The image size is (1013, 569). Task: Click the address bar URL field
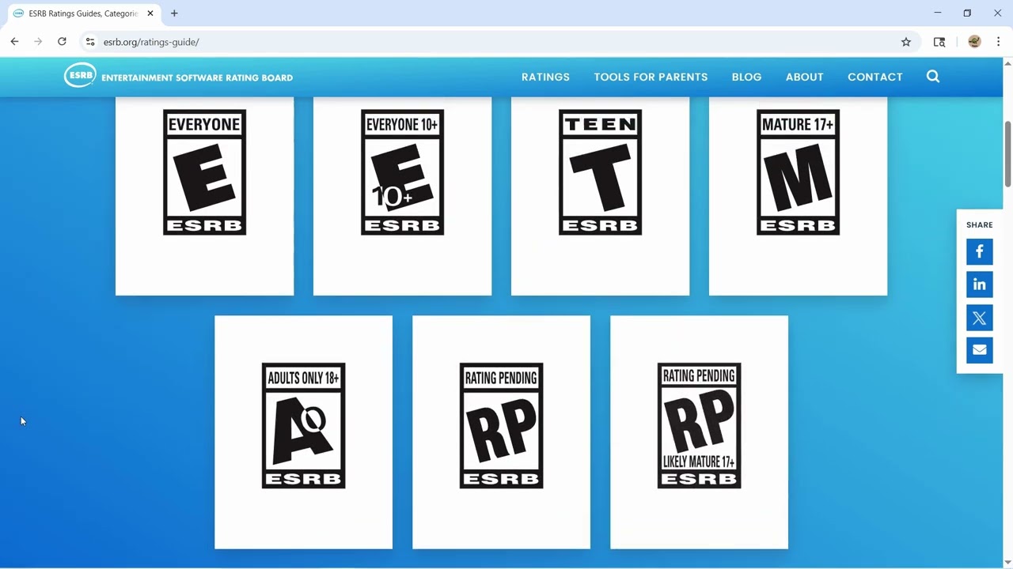point(500,42)
